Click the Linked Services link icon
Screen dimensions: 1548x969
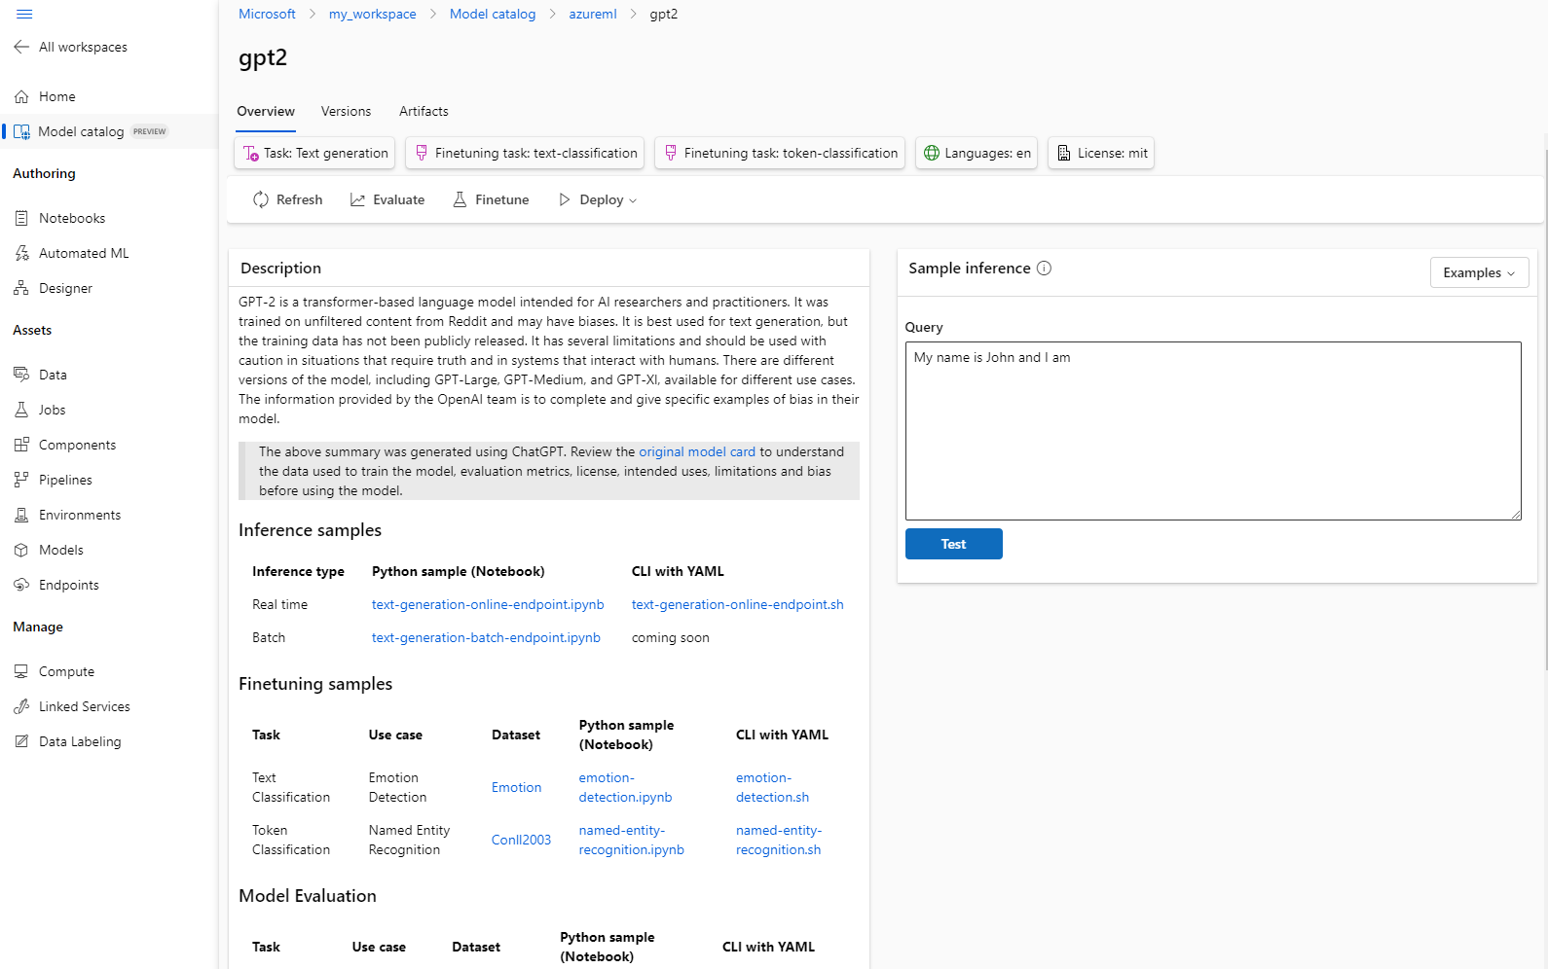click(x=21, y=706)
